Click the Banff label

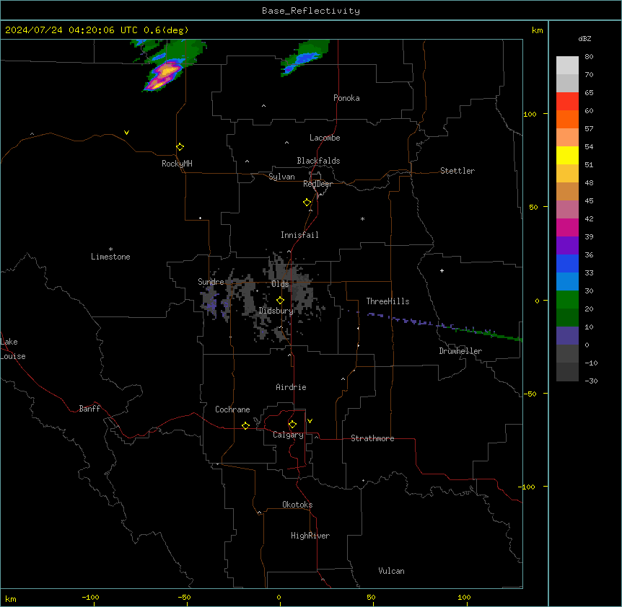tap(89, 409)
